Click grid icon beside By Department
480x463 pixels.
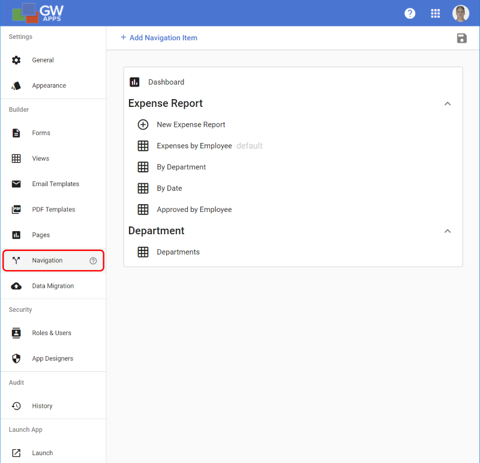(143, 167)
